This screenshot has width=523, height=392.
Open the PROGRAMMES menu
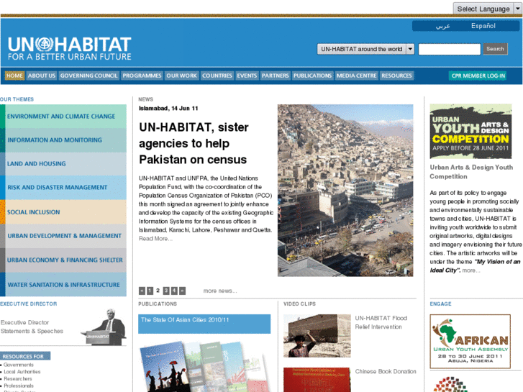[142, 76]
